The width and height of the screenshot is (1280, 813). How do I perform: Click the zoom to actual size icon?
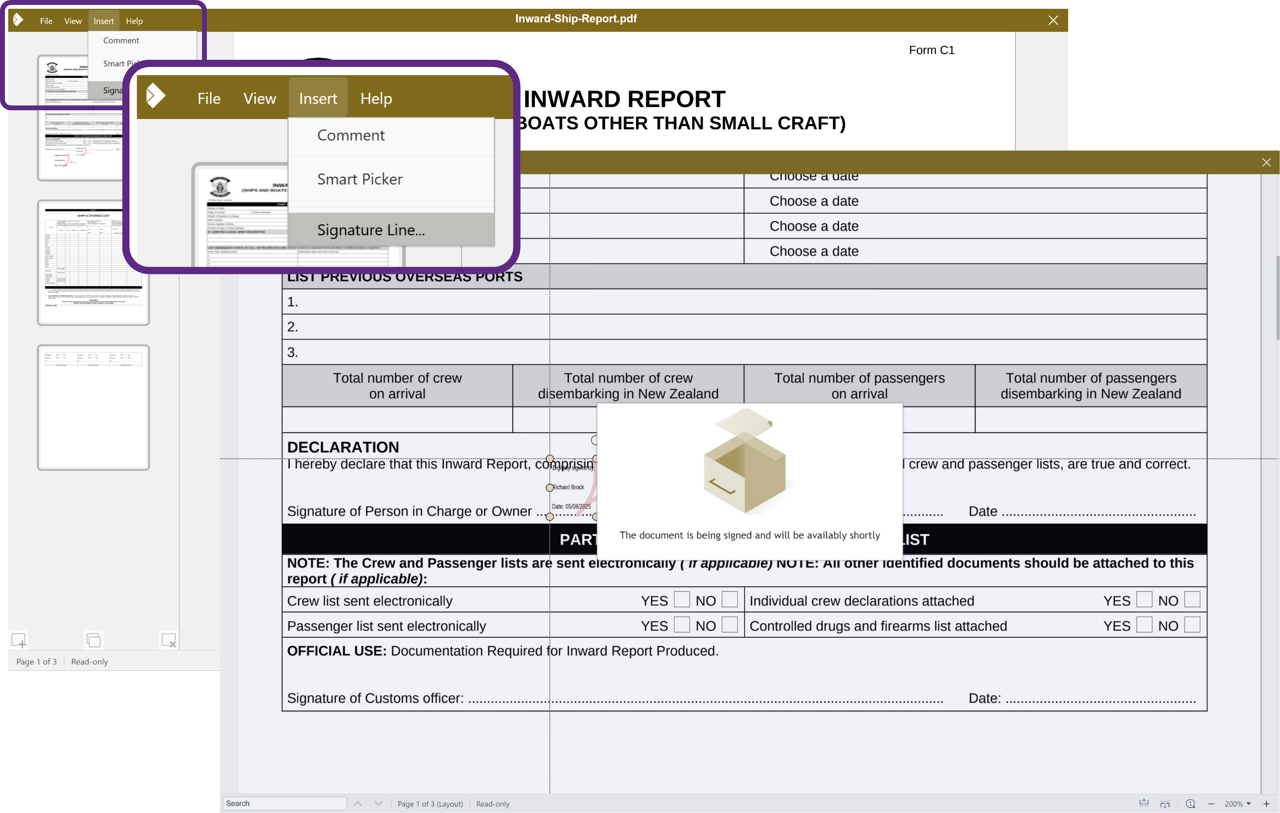pos(1190,804)
